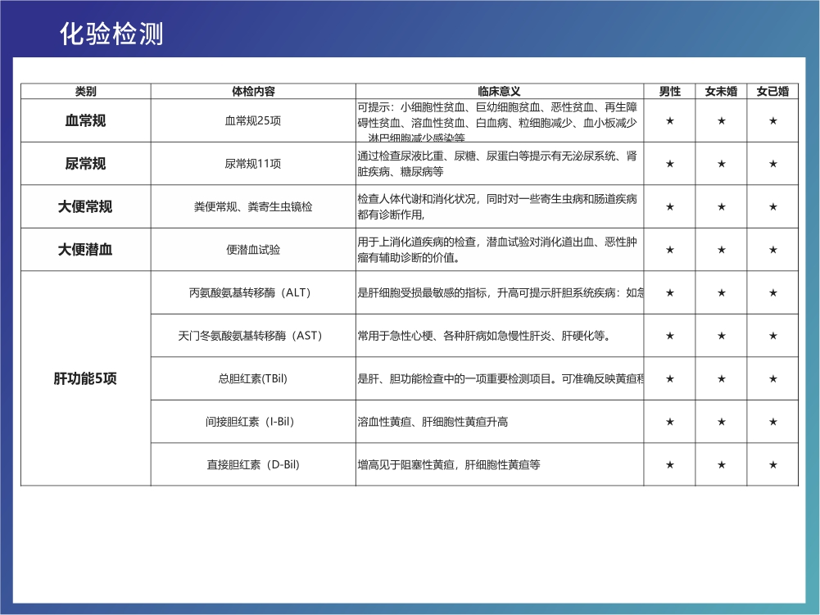Click the 女已婚 star in 大便潜血 row

773,250
